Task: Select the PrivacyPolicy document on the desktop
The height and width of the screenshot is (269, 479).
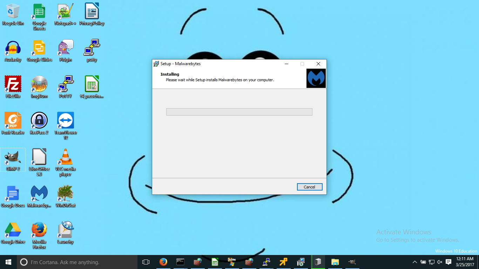Action: coord(92,14)
